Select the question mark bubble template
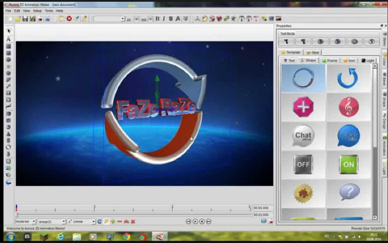 348,193
